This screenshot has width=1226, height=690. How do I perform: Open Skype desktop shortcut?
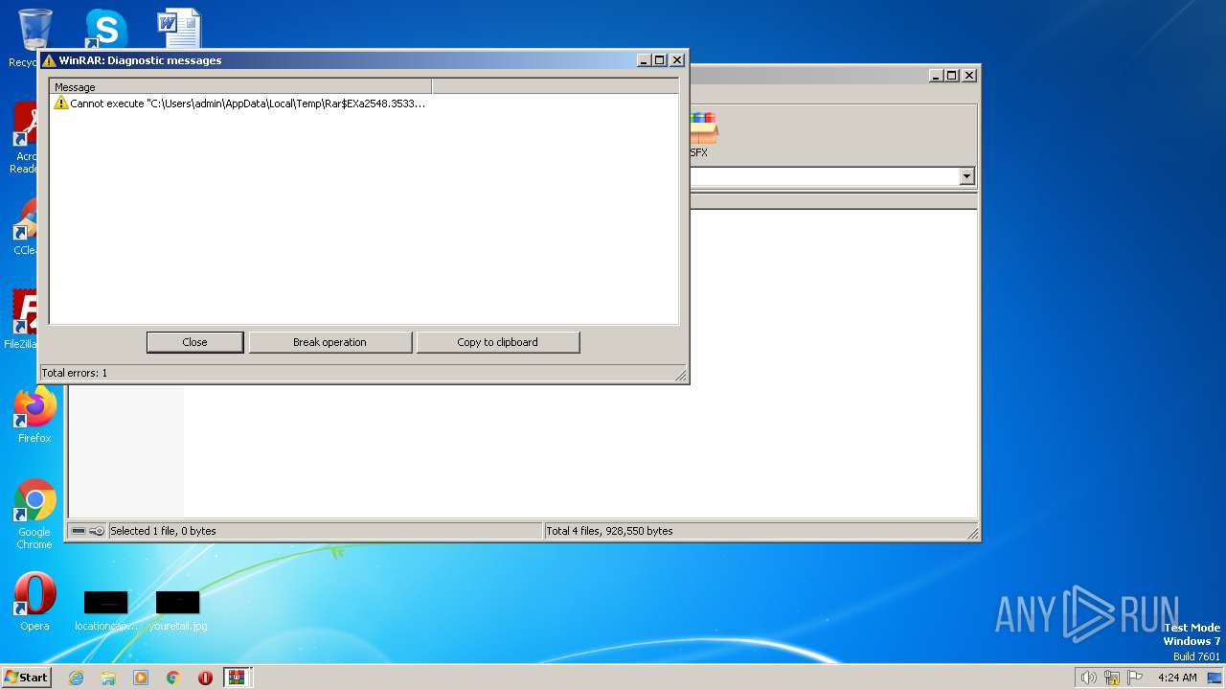(x=106, y=29)
